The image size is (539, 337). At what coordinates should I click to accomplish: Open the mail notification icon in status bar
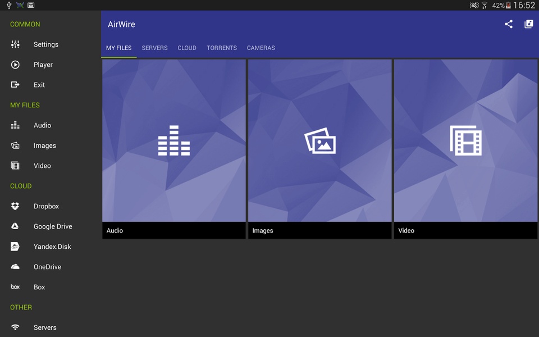(31, 5)
